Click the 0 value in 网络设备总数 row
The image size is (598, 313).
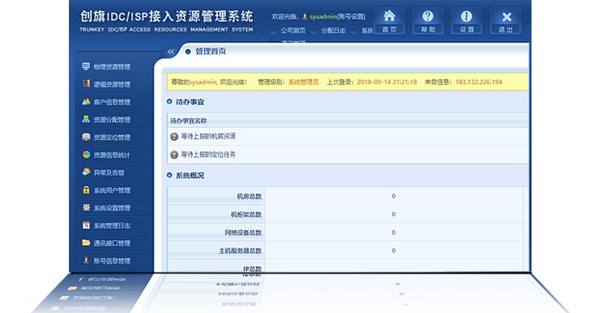coord(394,233)
